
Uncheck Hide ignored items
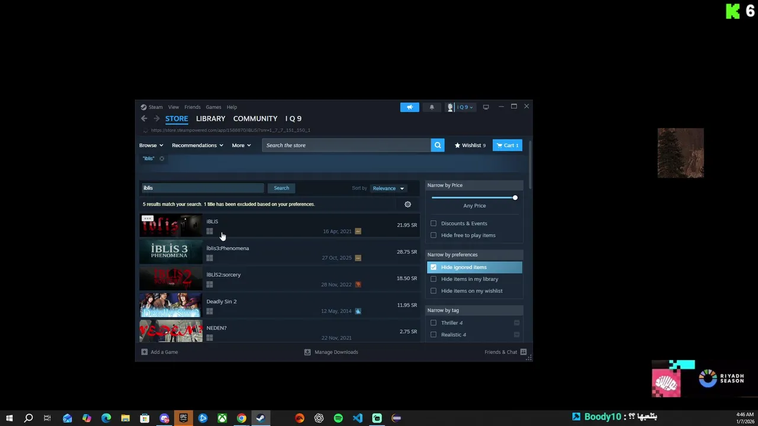pos(433,267)
